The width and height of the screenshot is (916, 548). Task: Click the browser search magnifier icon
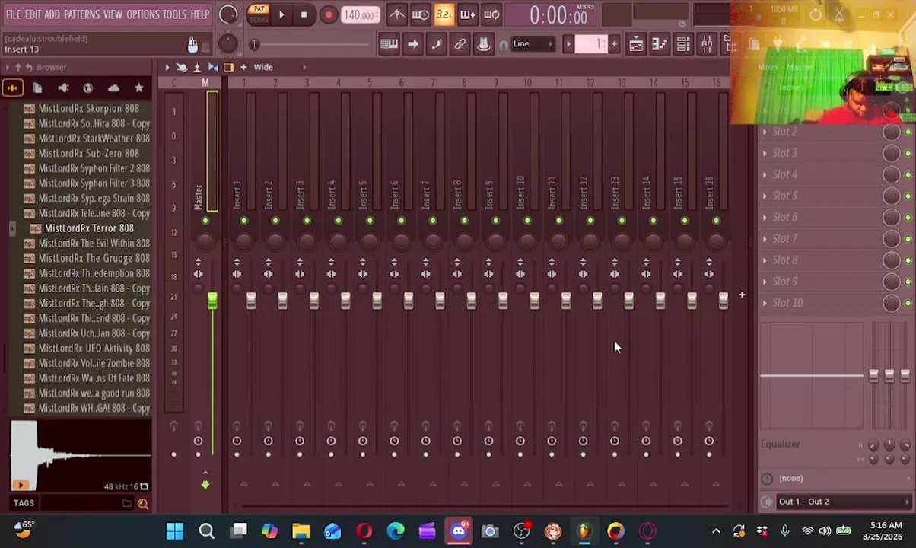(142, 503)
